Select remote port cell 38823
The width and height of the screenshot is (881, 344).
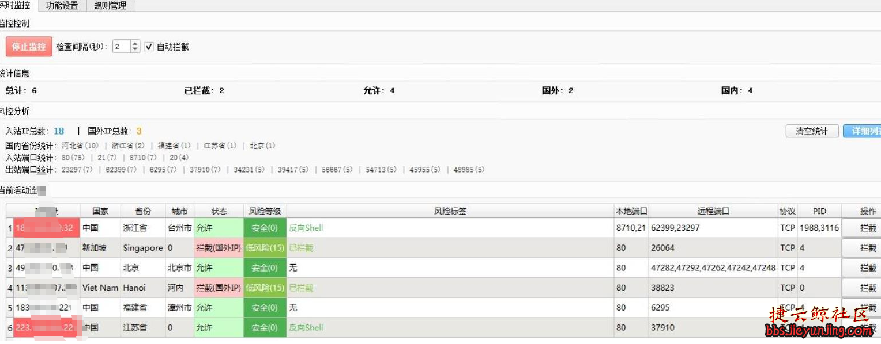pyautogui.click(x=713, y=288)
